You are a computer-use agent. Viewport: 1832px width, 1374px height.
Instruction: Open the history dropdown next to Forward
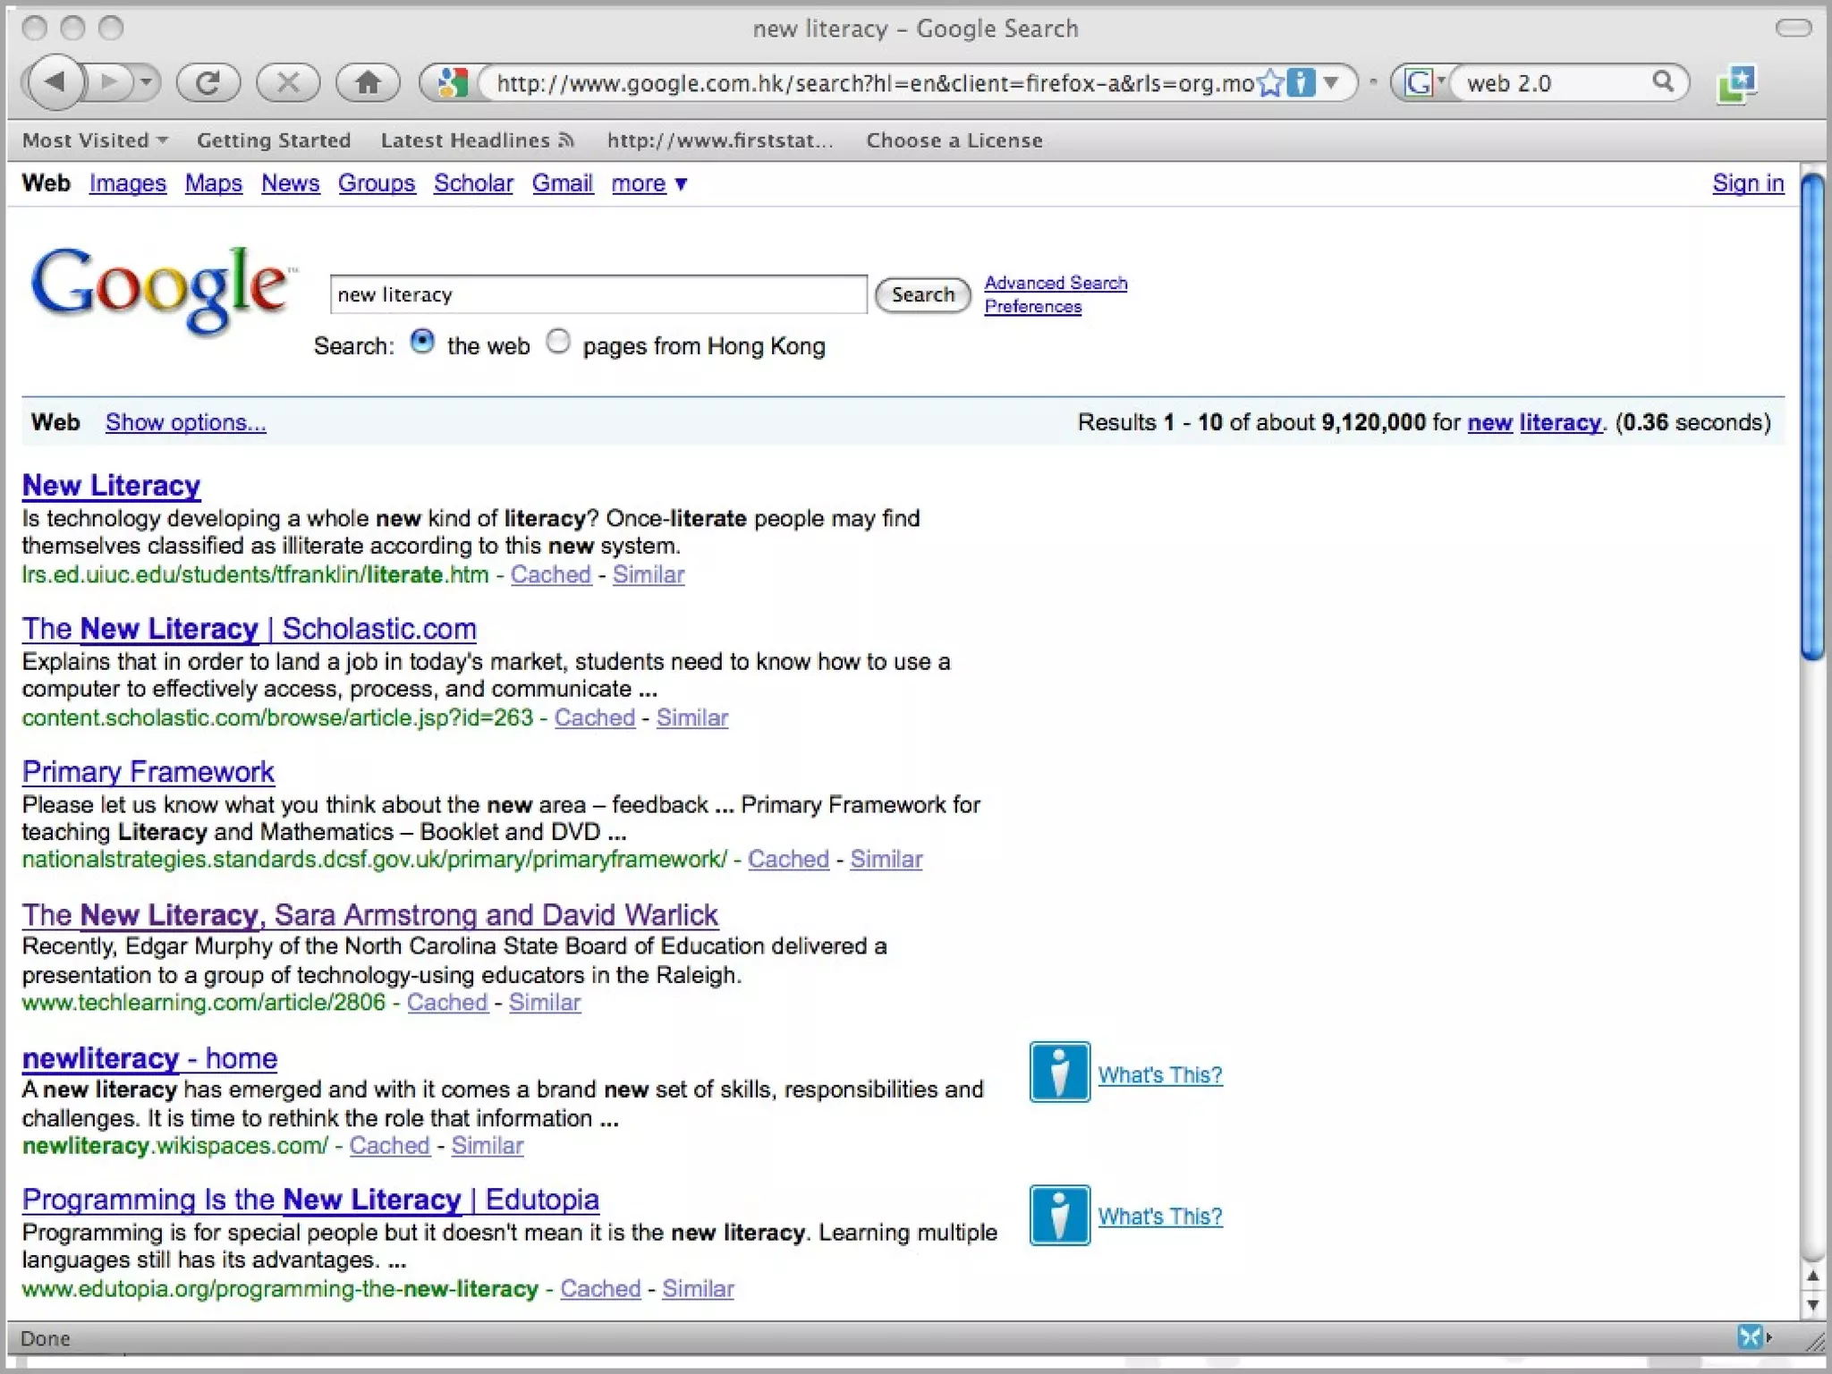coord(147,83)
